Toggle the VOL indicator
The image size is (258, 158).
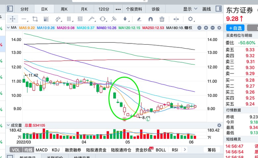click(x=16, y=150)
